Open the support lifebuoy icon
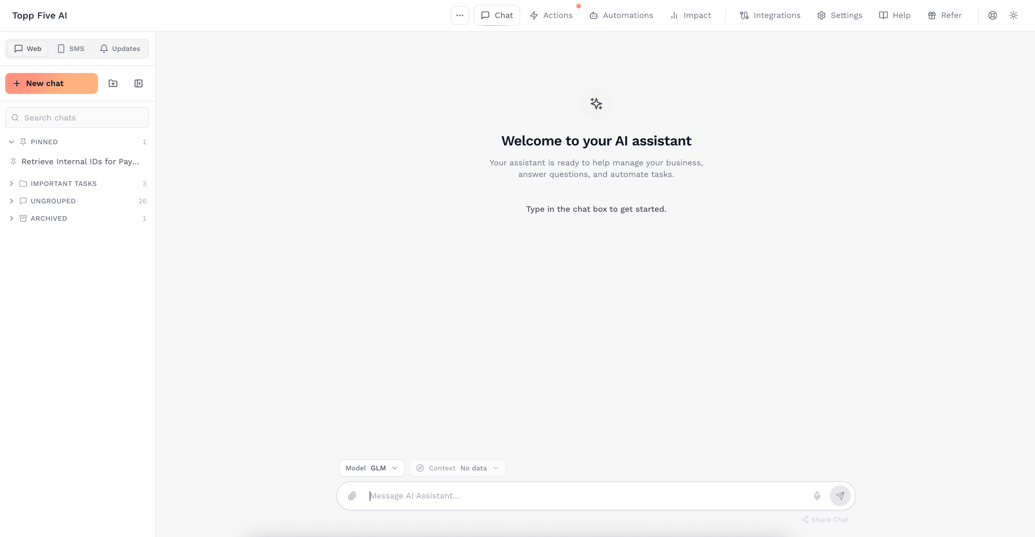 pos(992,15)
